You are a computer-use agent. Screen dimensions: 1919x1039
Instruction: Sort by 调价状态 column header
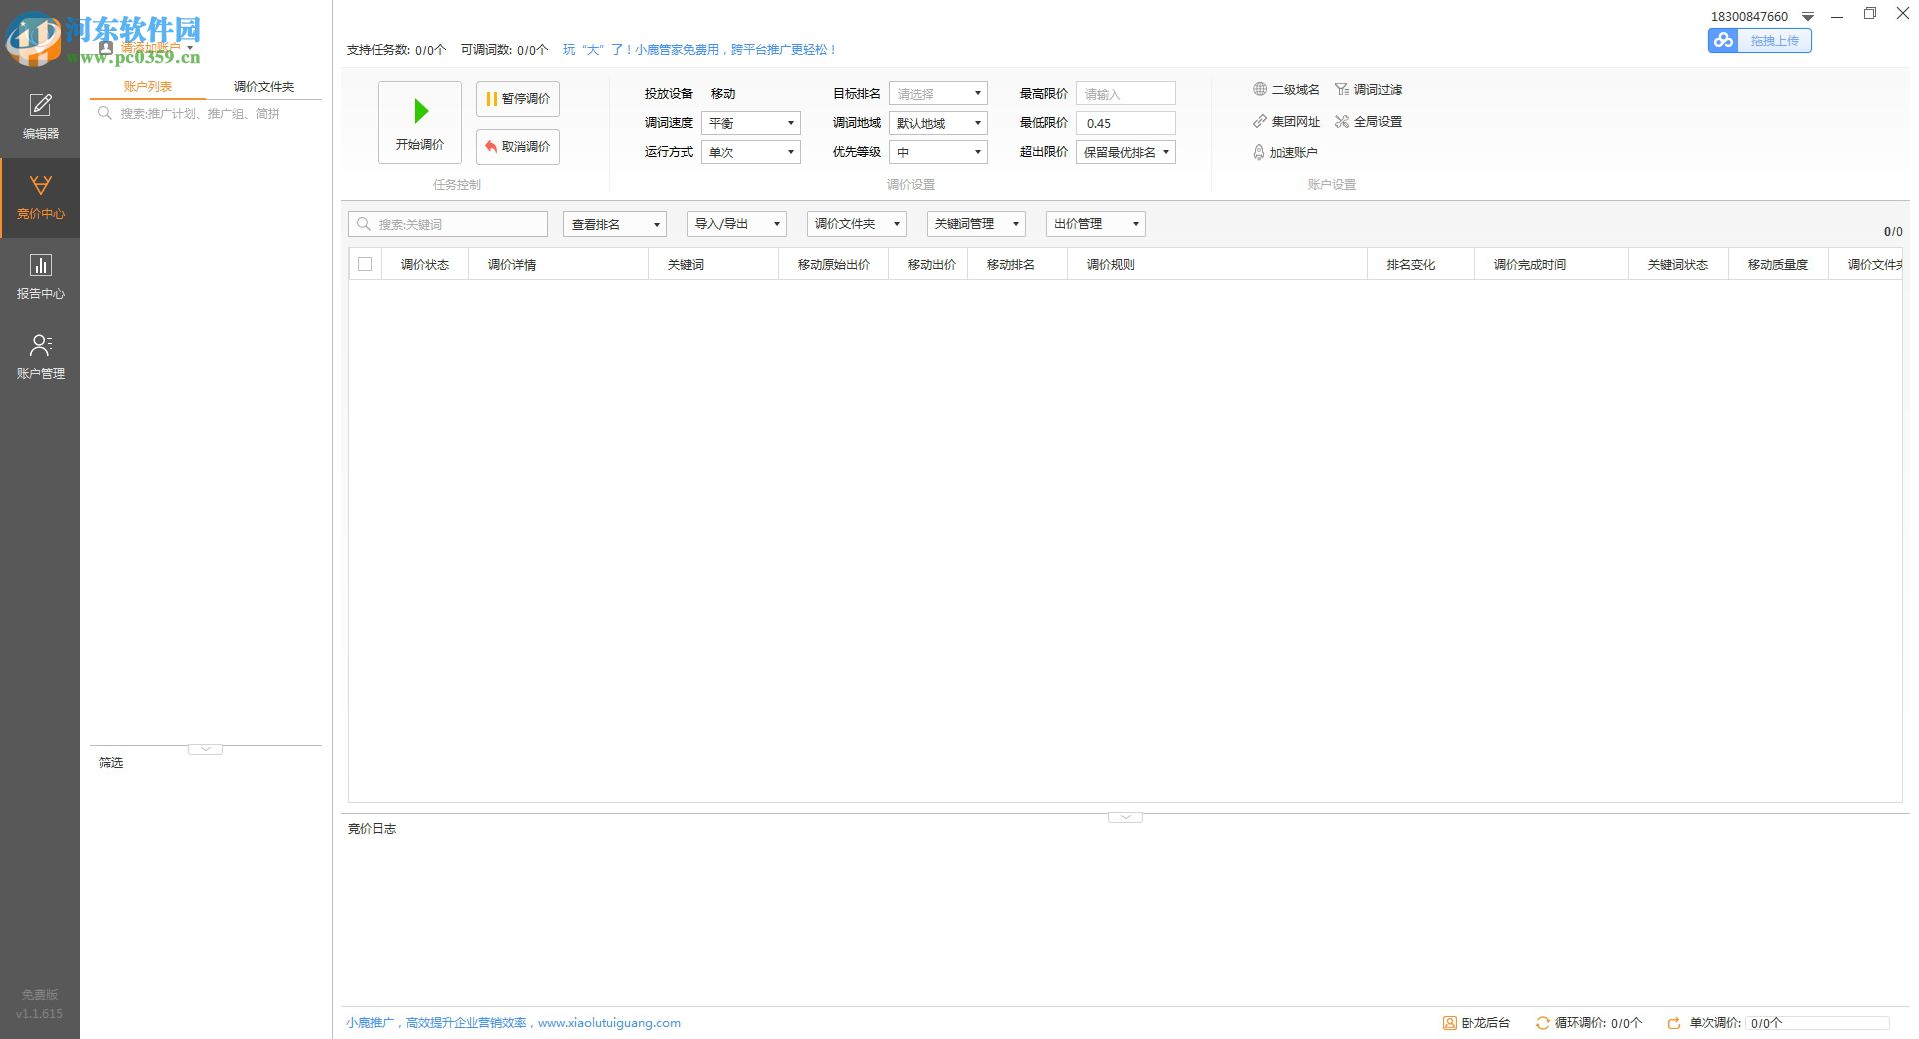click(425, 265)
